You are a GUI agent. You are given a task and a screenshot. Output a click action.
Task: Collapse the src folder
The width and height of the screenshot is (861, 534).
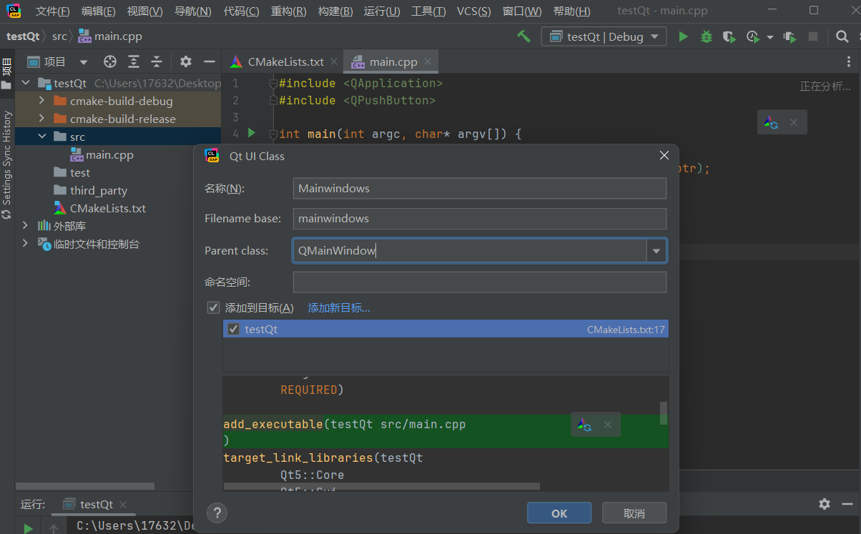(x=41, y=137)
